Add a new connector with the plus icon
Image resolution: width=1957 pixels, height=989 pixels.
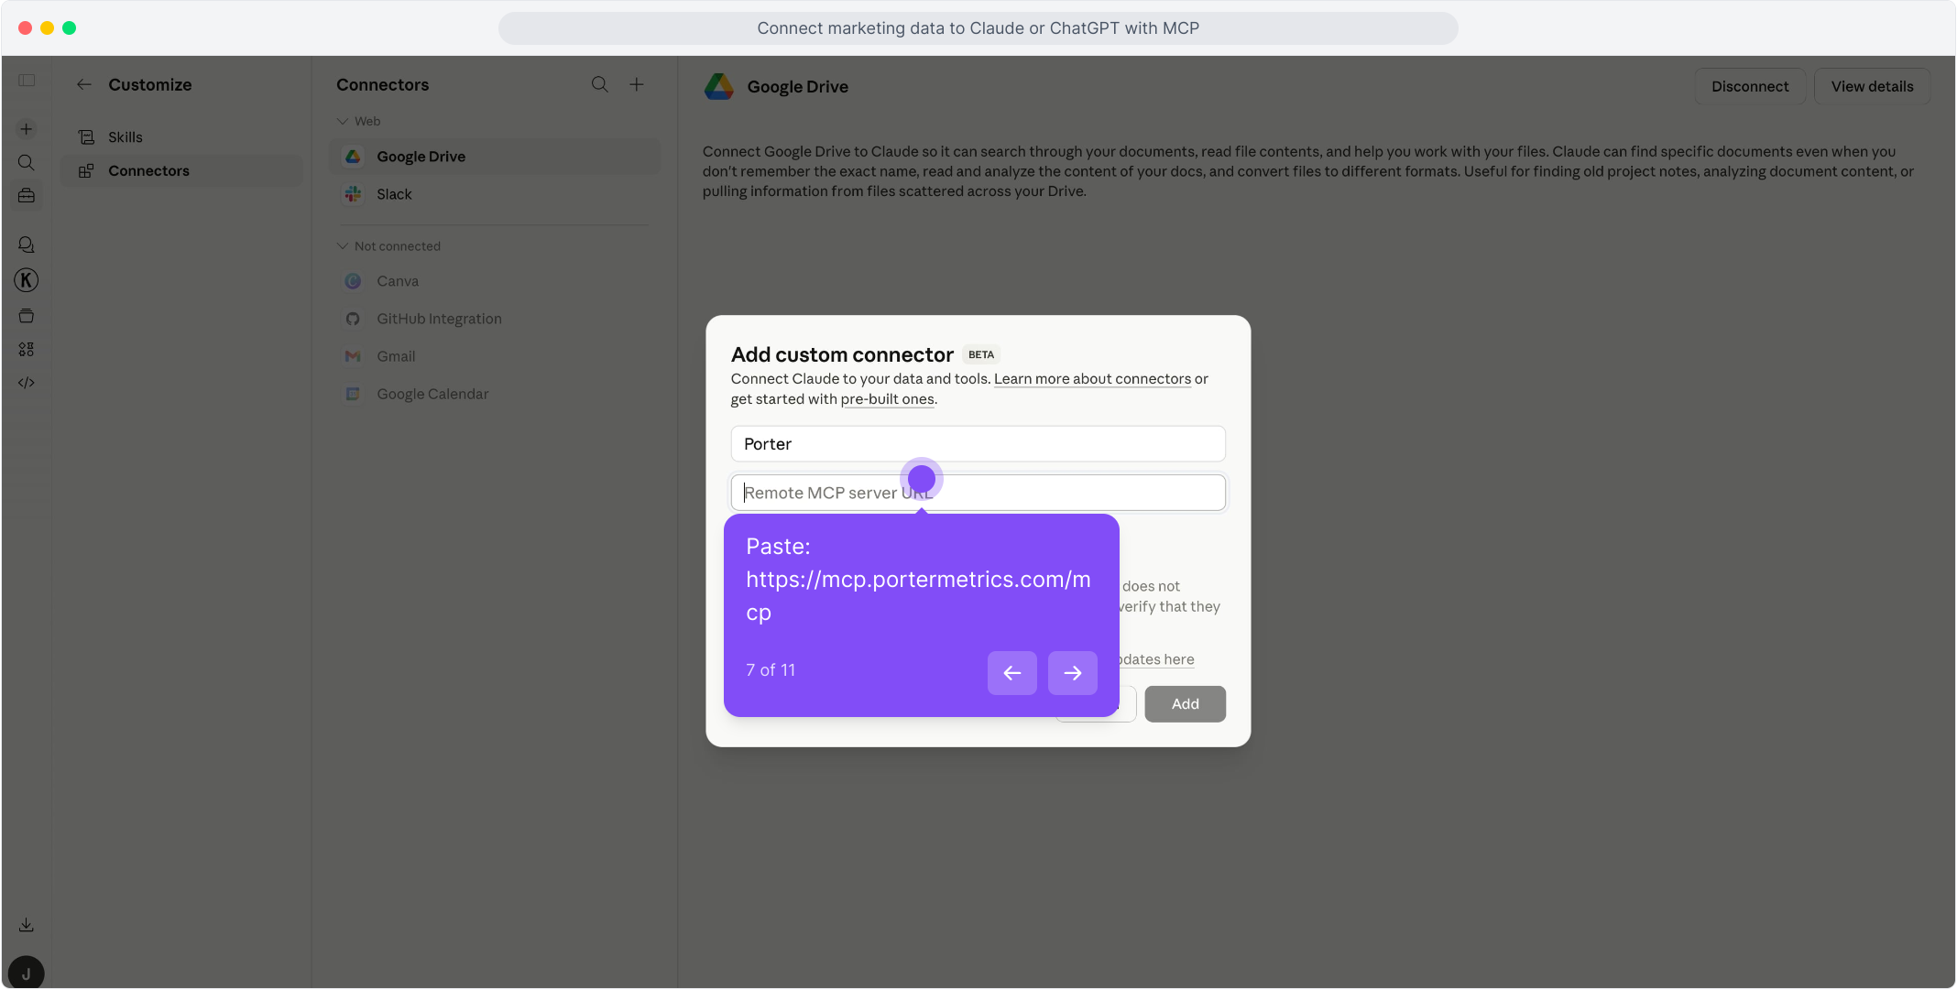tap(636, 84)
